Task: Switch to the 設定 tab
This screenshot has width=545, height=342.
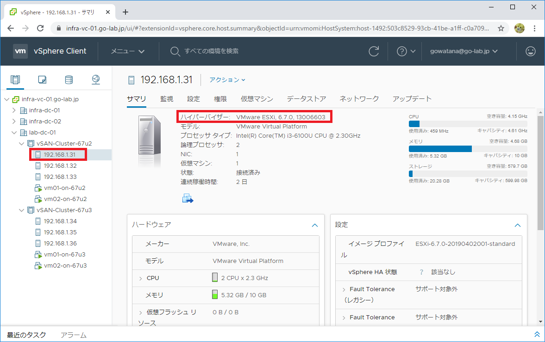Action: pyautogui.click(x=194, y=99)
